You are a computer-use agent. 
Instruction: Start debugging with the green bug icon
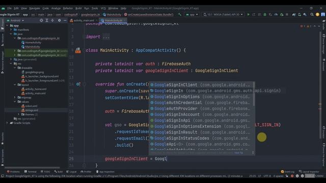click(x=265, y=15)
